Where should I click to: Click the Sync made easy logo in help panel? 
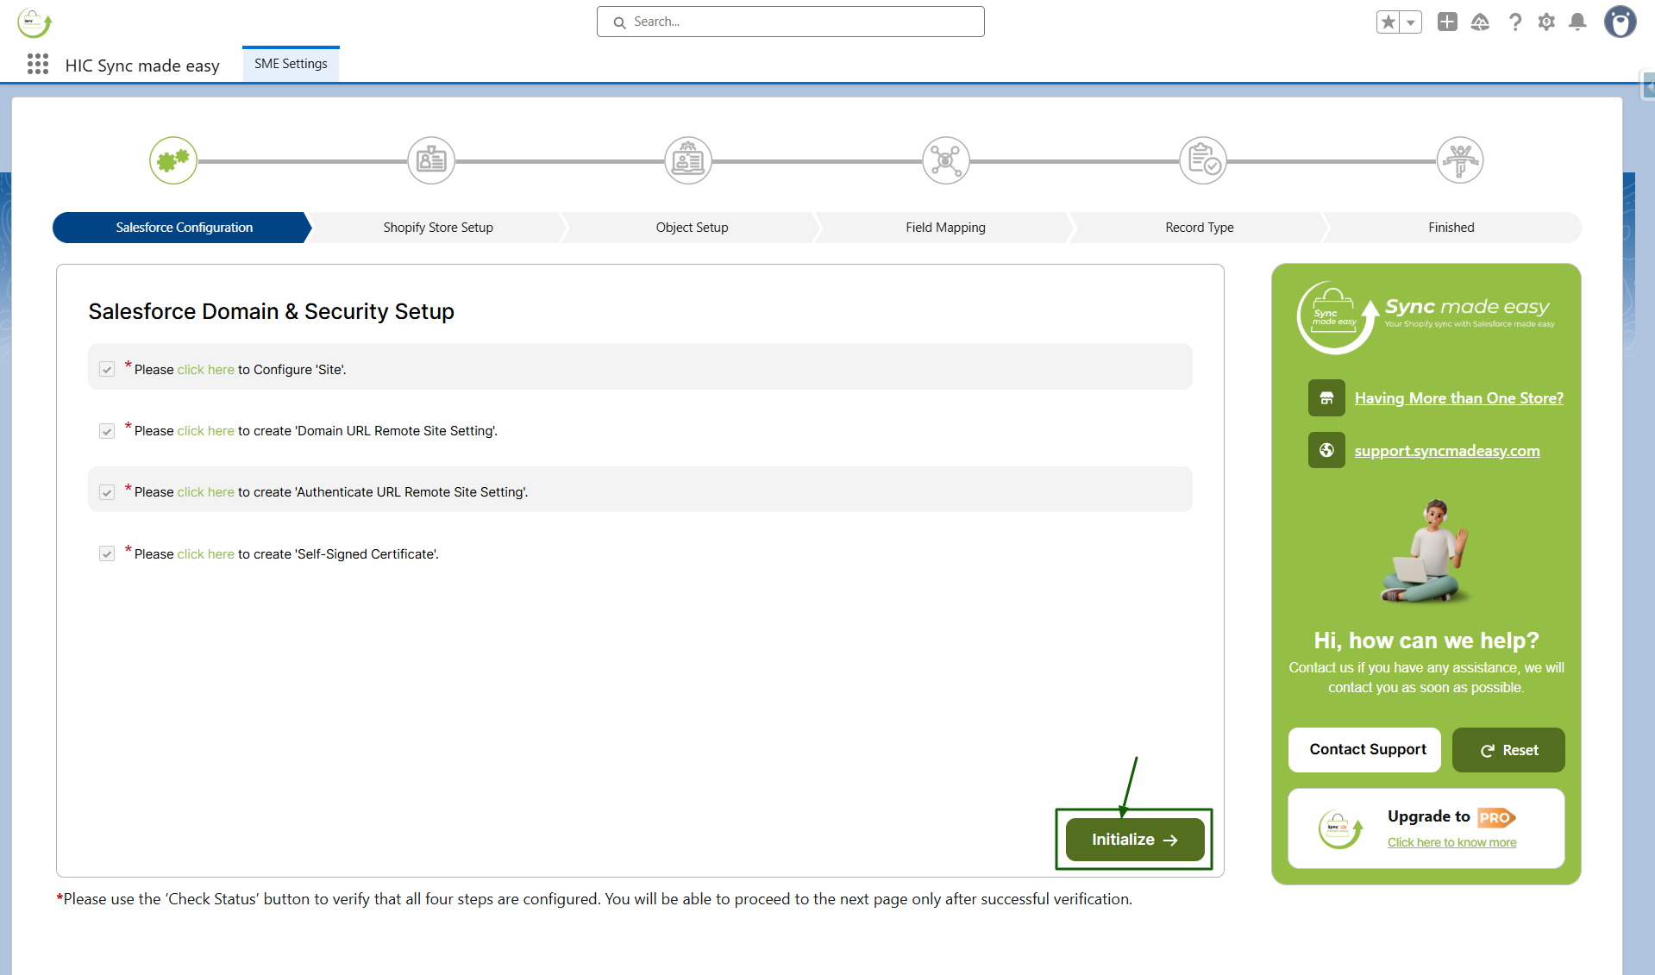tap(1426, 317)
